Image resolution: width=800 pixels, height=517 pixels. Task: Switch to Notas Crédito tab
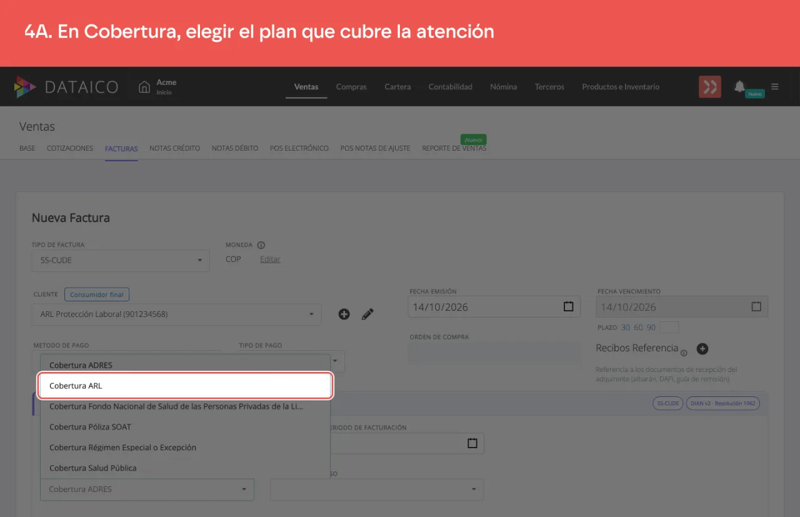point(175,148)
